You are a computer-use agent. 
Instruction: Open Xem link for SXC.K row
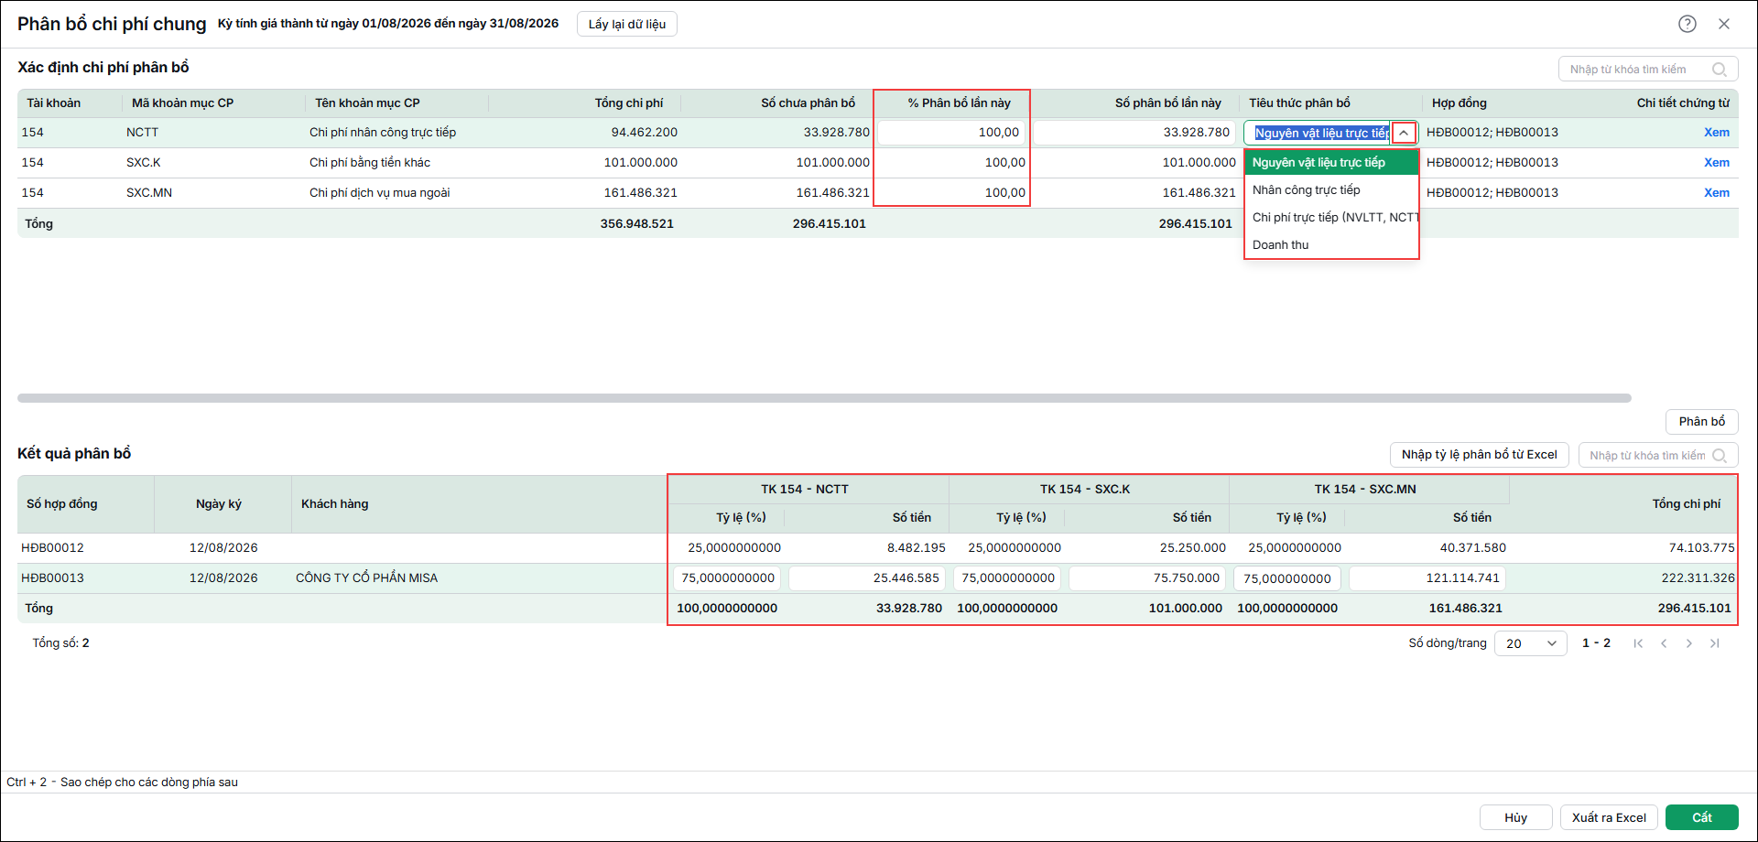1716,162
